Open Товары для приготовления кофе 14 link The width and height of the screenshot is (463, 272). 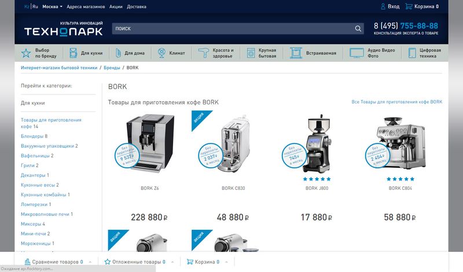click(51, 123)
